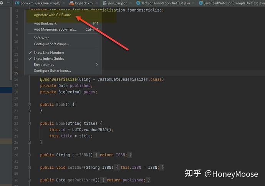The height and width of the screenshot is (186, 265).
Task: Close the pom.xml tab
Action: (x=63, y=3)
